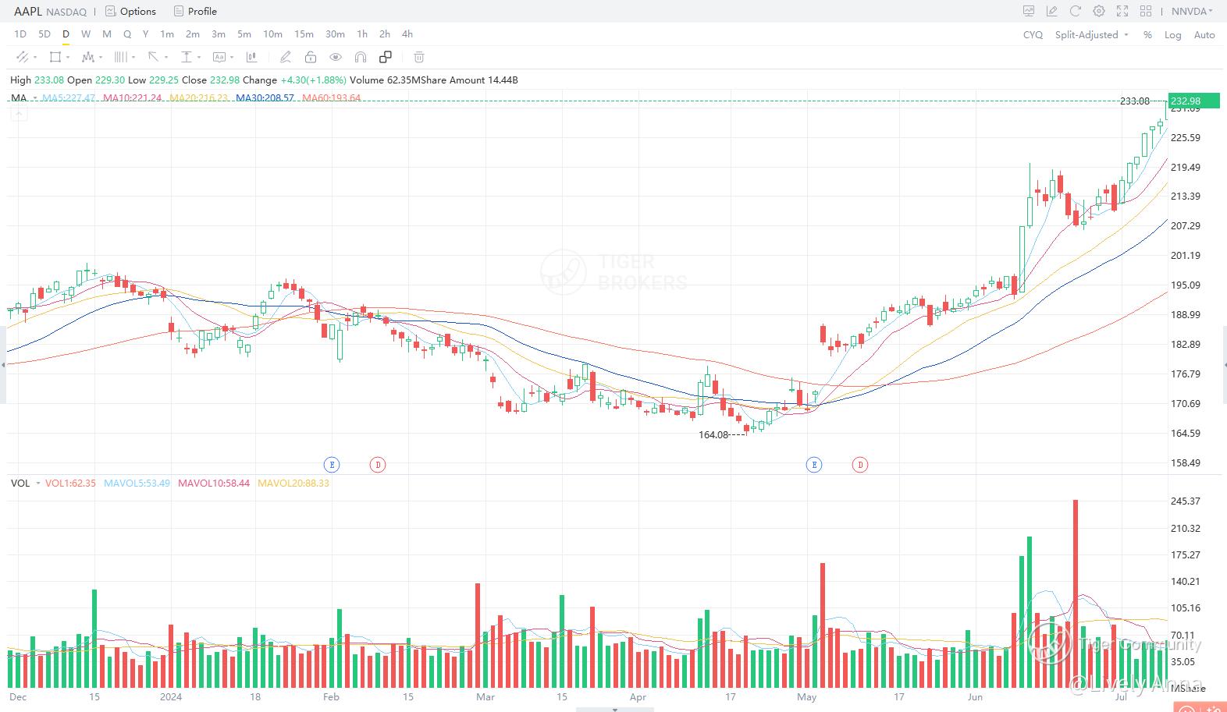Select the D daily timeframe tab
The width and height of the screenshot is (1227, 712).
pos(66,34)
